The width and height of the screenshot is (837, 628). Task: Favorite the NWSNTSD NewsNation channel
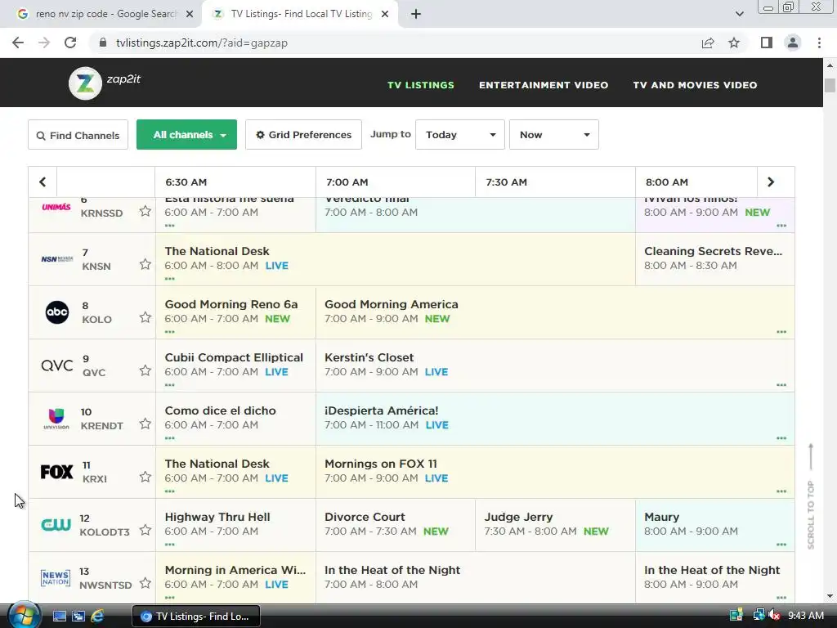tap(145, 583)
